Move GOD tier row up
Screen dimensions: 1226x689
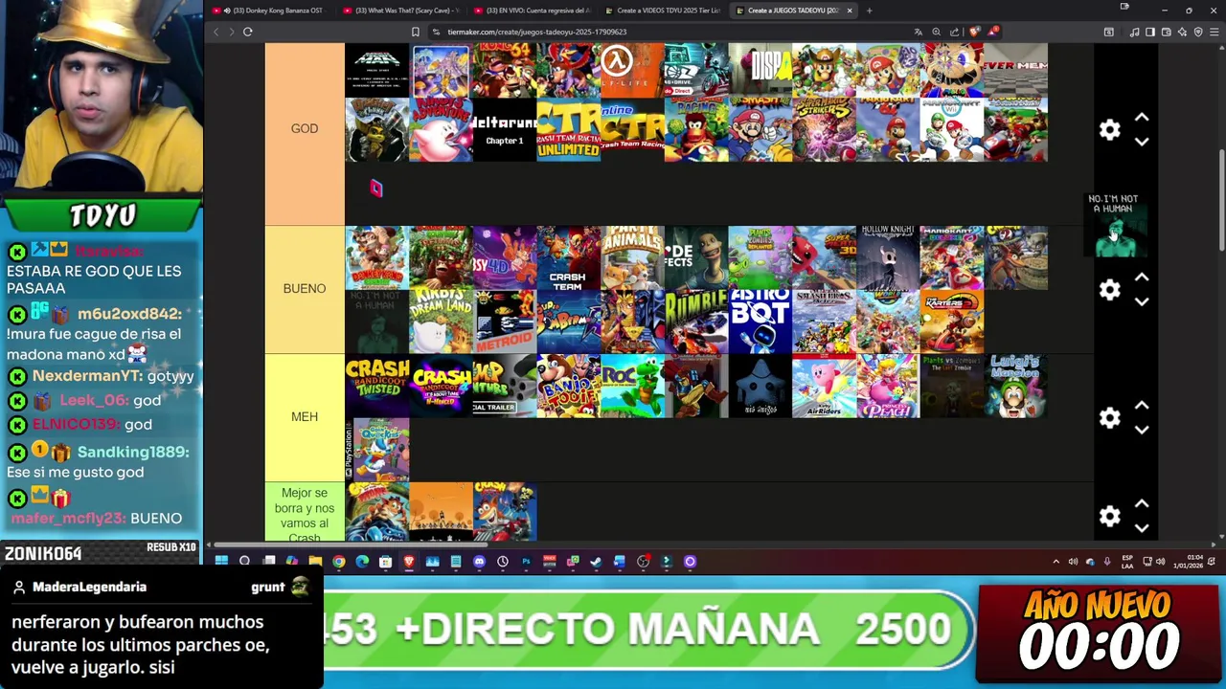pos(1142,118)
